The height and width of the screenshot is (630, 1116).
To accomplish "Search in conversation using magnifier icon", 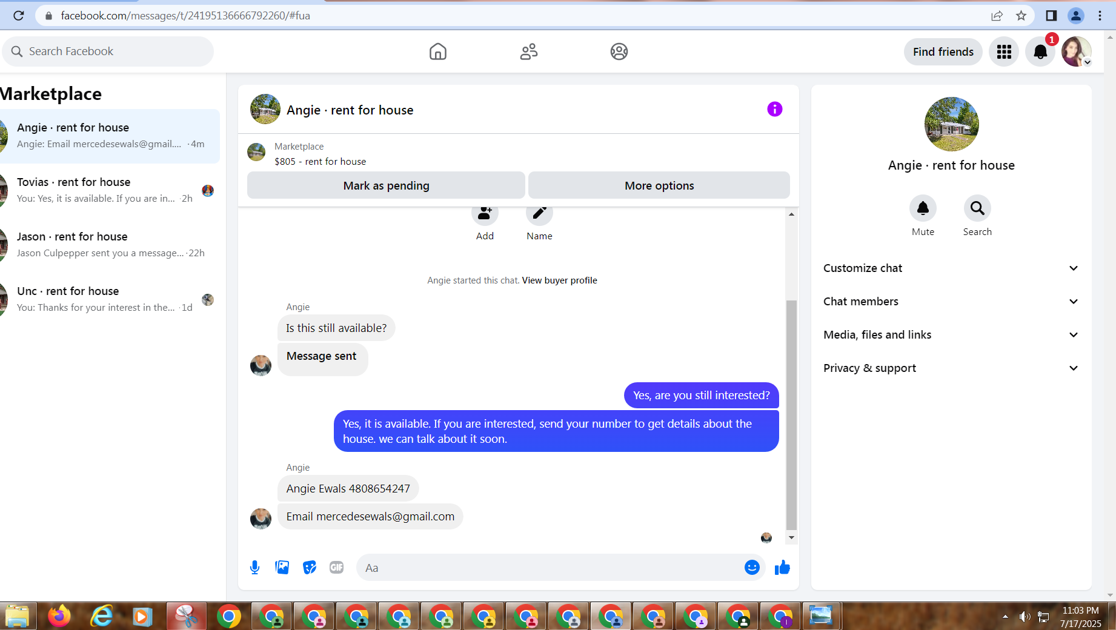I will [977, 208].
